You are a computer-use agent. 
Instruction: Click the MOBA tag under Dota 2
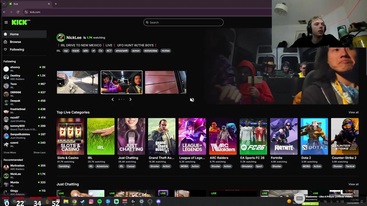(x=306, y=166)
